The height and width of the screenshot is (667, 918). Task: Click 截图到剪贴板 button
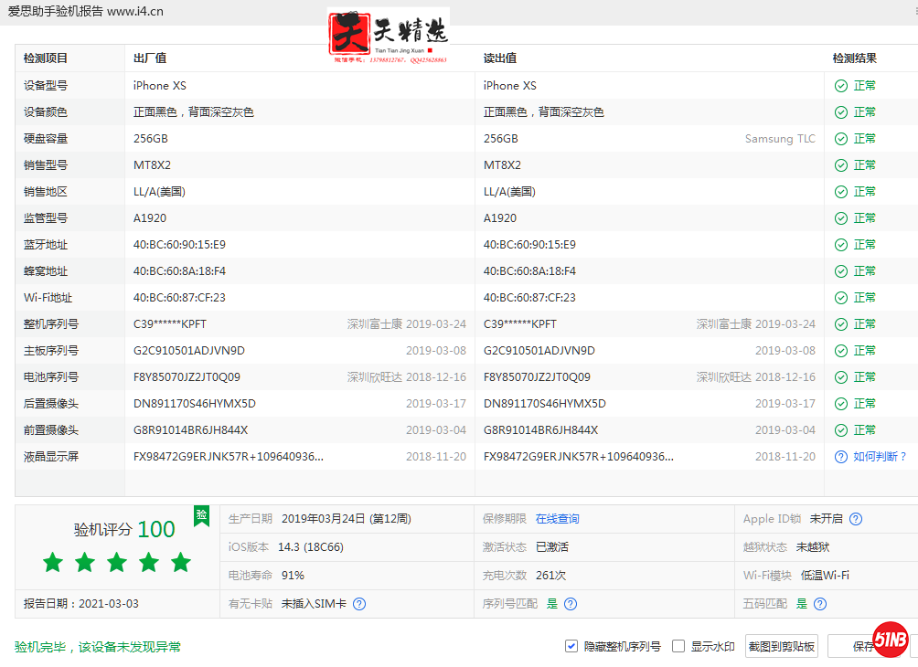tap(781, 646)
